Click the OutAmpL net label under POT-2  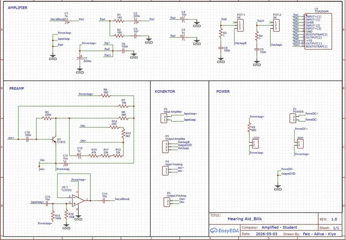coord(277,45)
